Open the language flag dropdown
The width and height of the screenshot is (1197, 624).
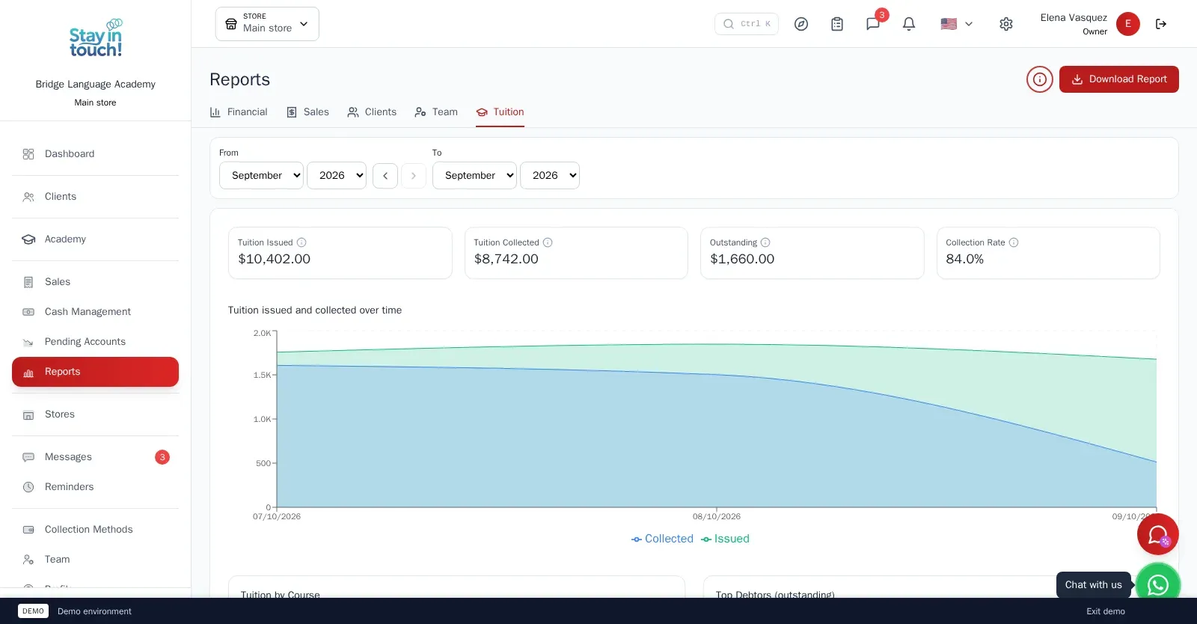957,24
